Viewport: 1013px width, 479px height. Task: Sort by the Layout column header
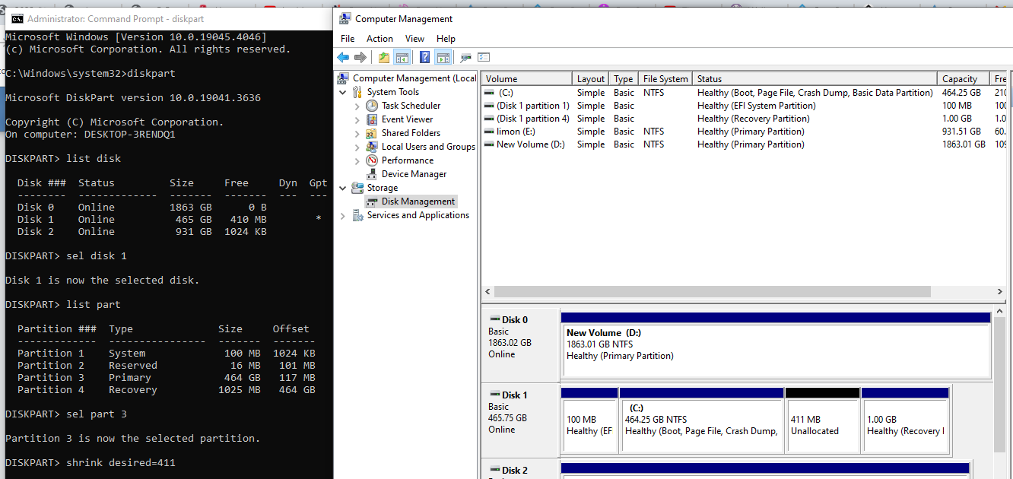591,79
